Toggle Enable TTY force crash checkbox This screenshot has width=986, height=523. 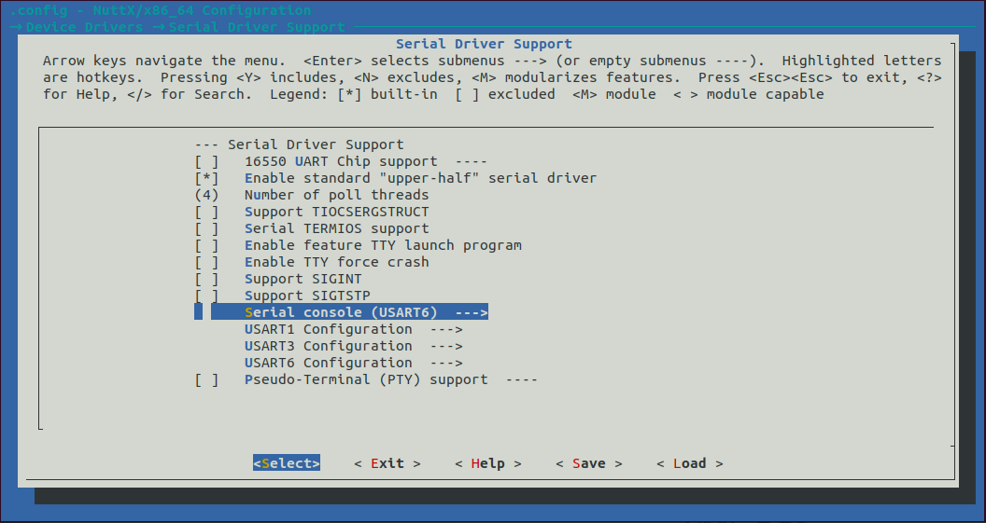206,262
